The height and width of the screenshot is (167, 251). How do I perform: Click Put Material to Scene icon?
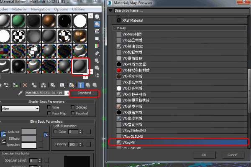[6, 85]
